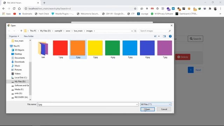The width and height of the screenshot is (224, 126).
Task: Open Chrome three-dot menu
Action: 220,8
